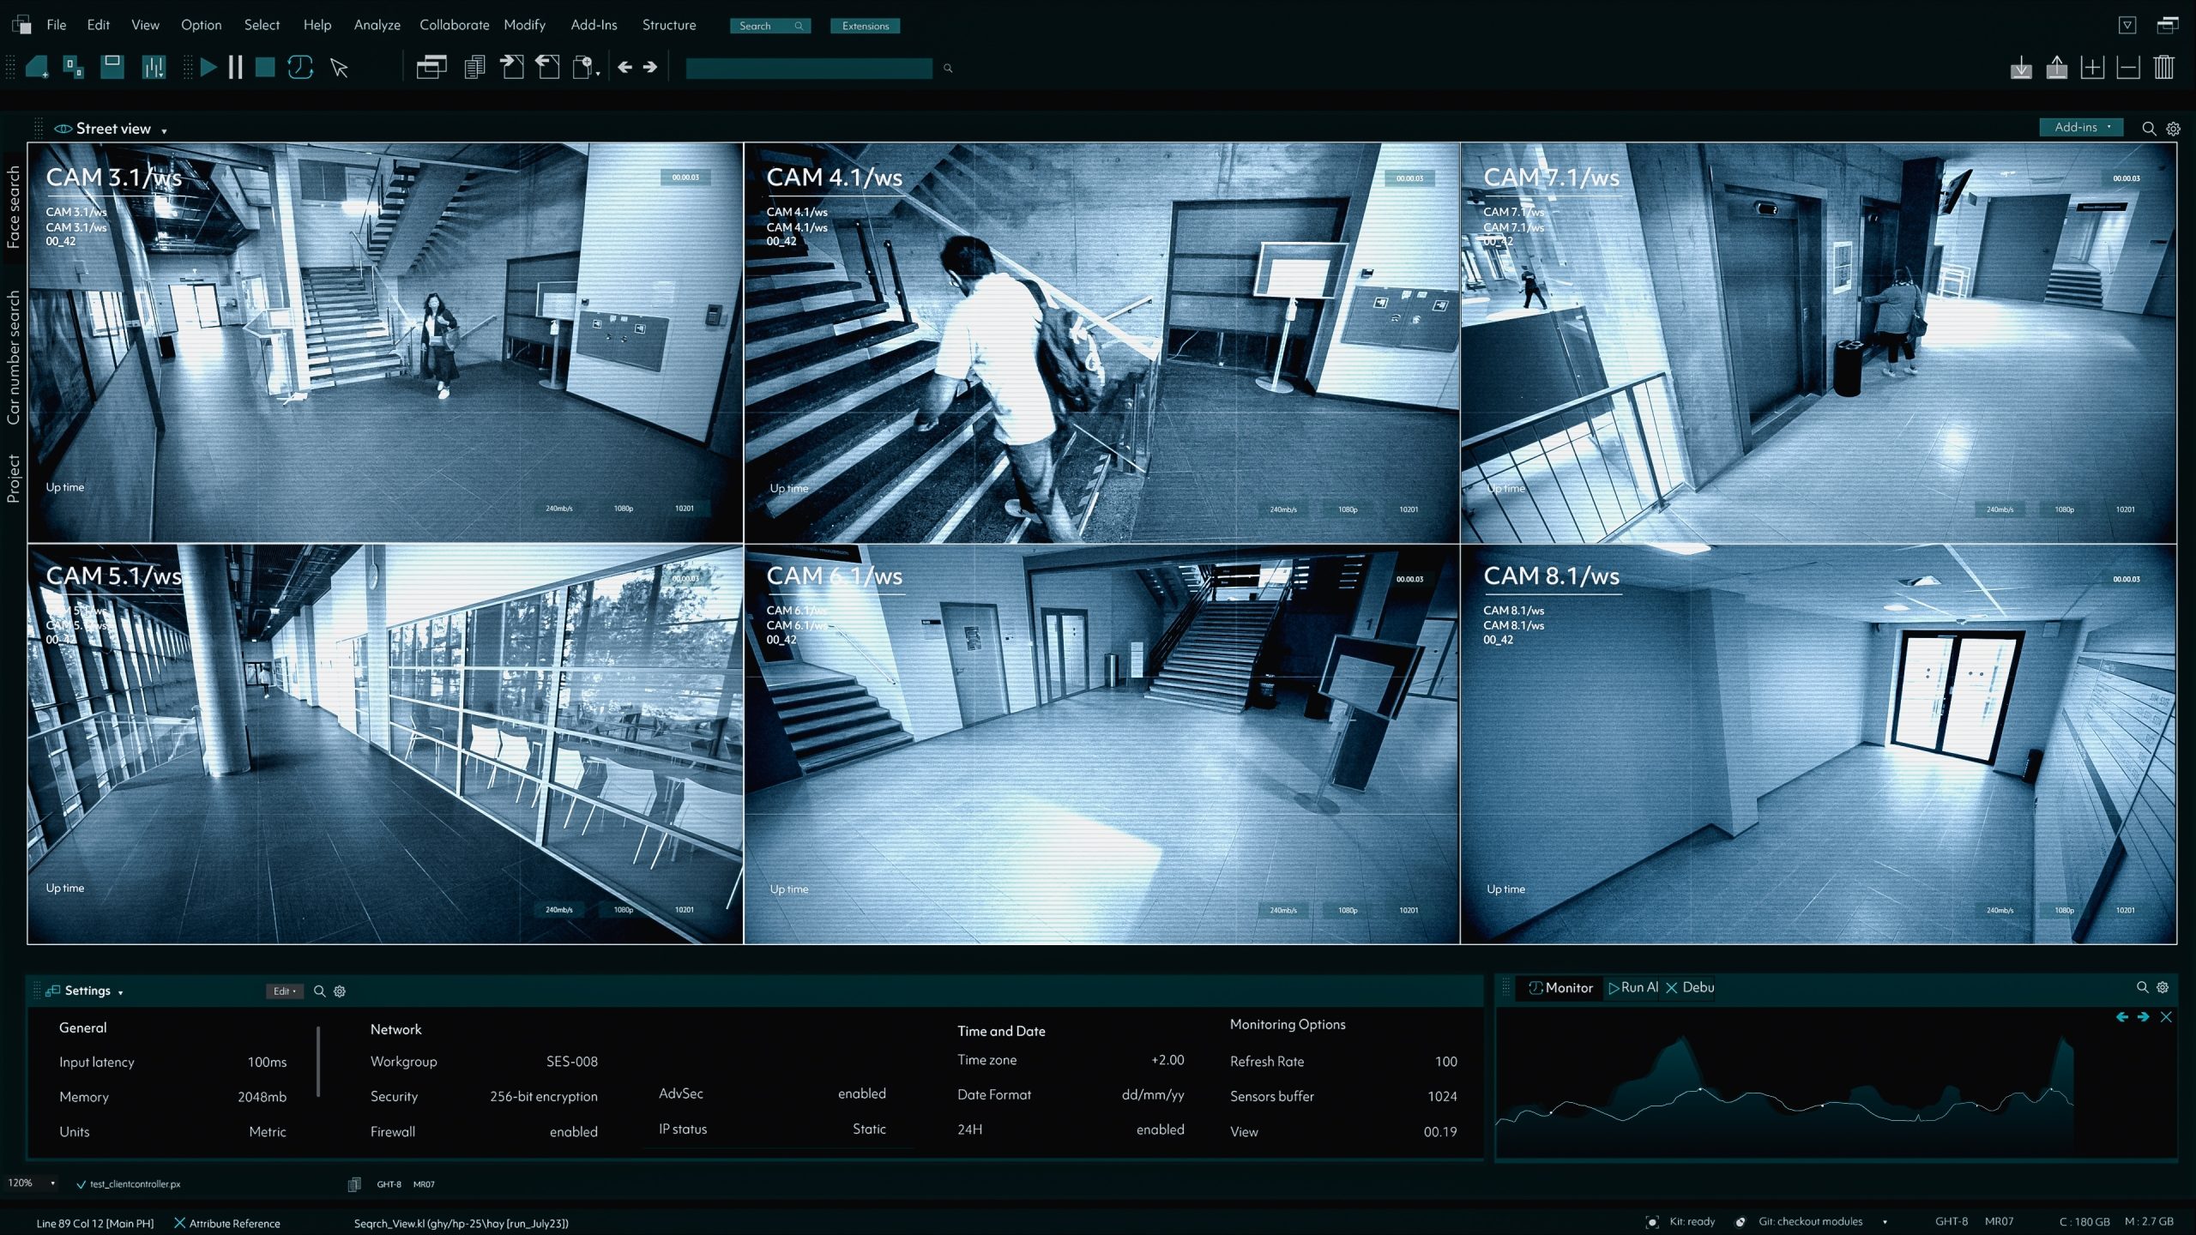Click the trash delete icon
2196x1235 pixels.
pos(2163,68)
